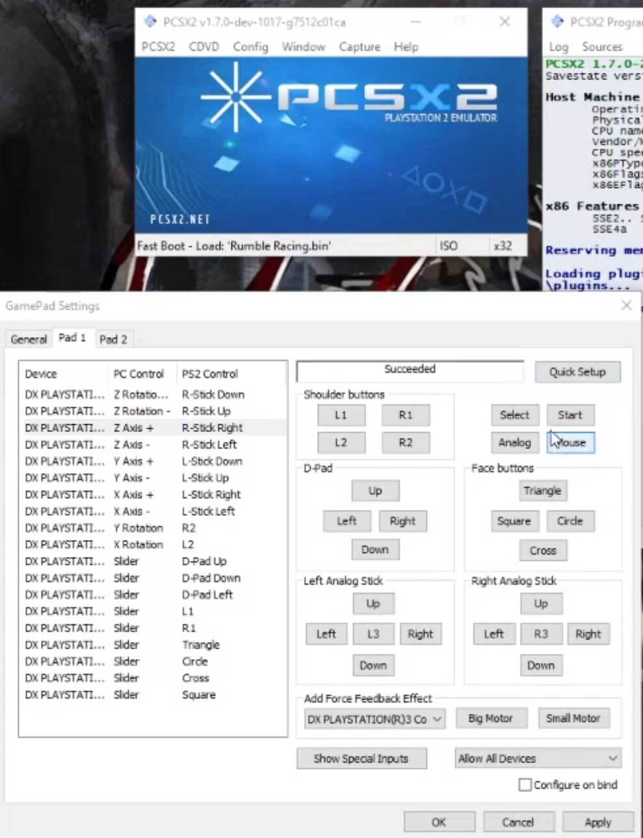
Task: Apply the gamepad settings
Action: click(597, 822)
